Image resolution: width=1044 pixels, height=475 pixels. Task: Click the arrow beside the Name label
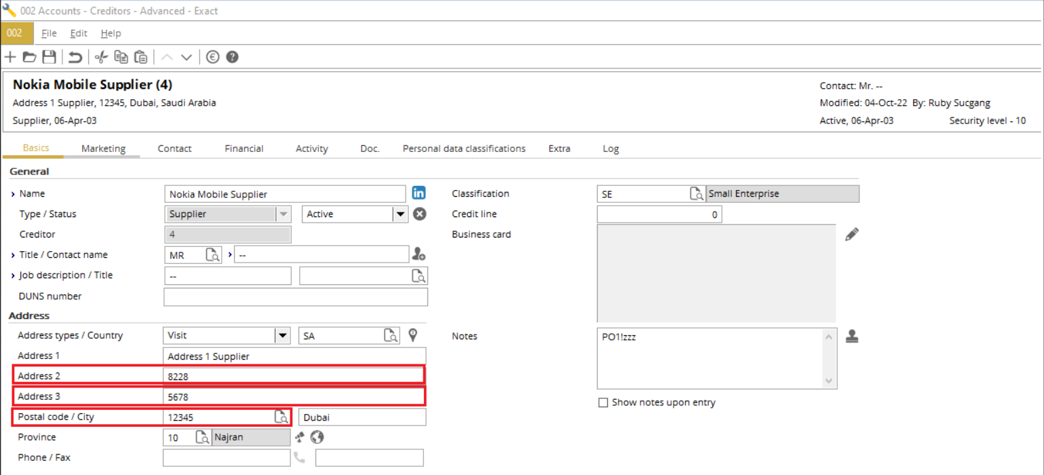click(x=13, y=194)
